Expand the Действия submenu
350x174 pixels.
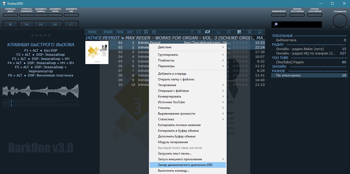click(188, 47)
